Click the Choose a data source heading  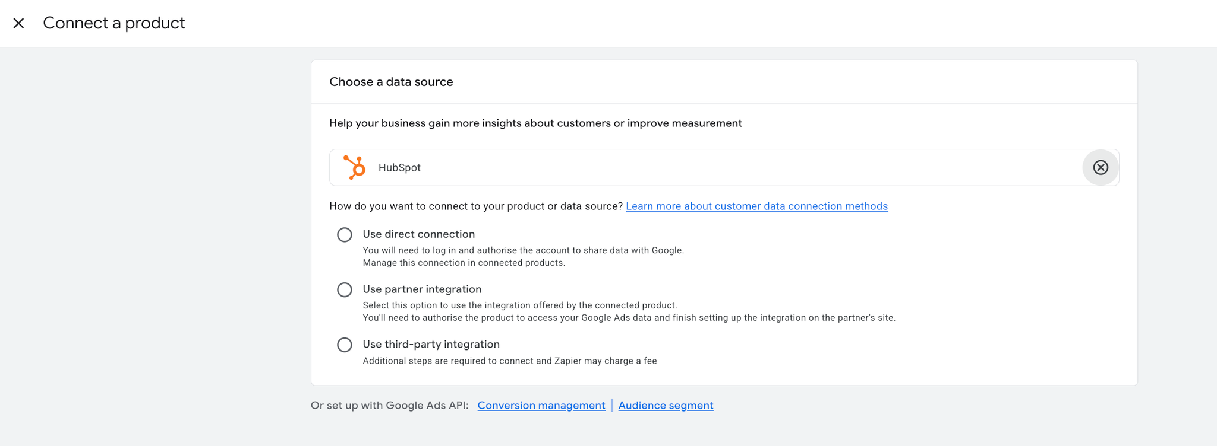391,82
